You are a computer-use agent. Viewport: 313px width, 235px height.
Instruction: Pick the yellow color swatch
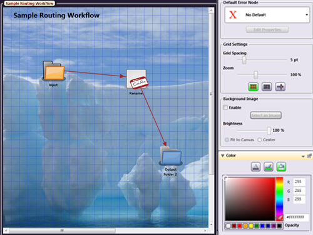coord(251,226)
